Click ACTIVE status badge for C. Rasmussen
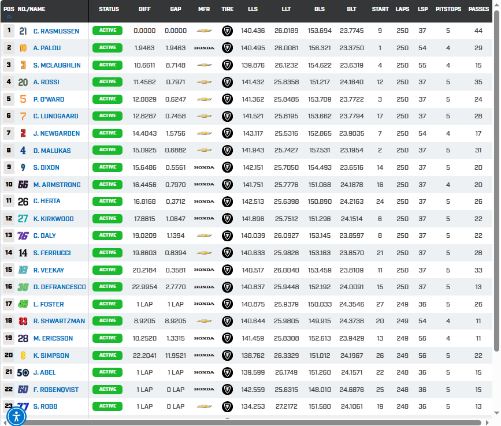 107,31
